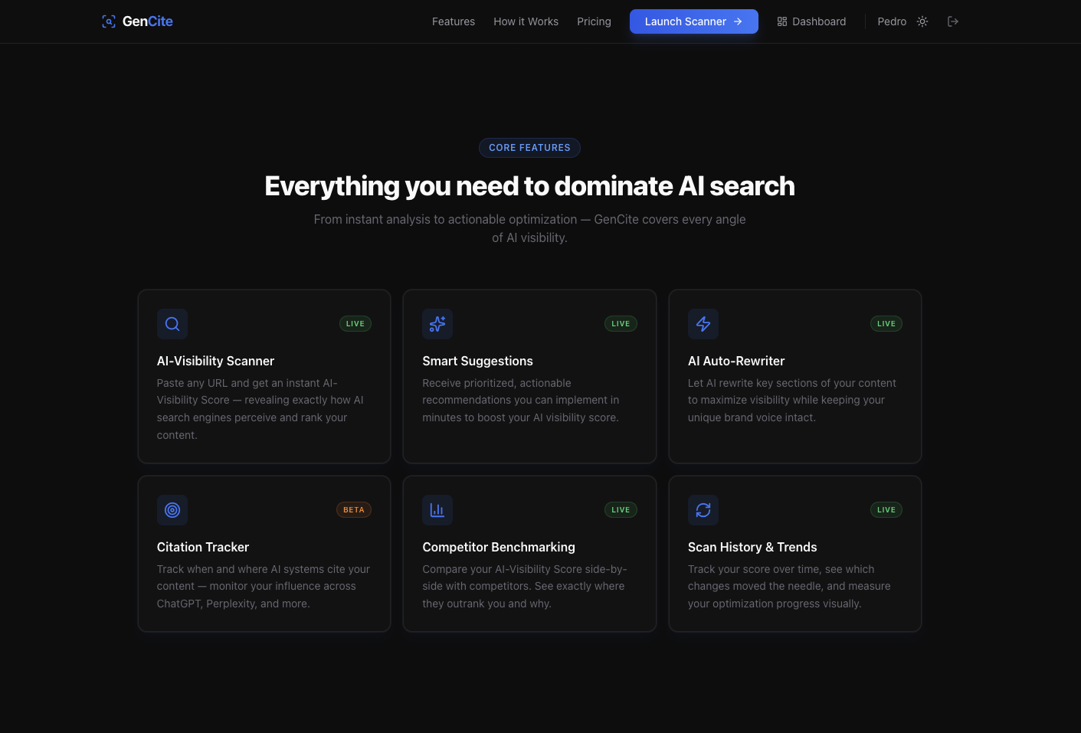
Task: Click the 'Compare your AI-Visibility Score' description
Action: (525, 586)
